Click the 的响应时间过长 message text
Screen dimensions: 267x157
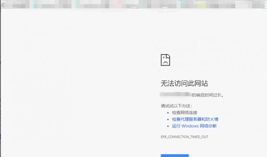point(207,95)
